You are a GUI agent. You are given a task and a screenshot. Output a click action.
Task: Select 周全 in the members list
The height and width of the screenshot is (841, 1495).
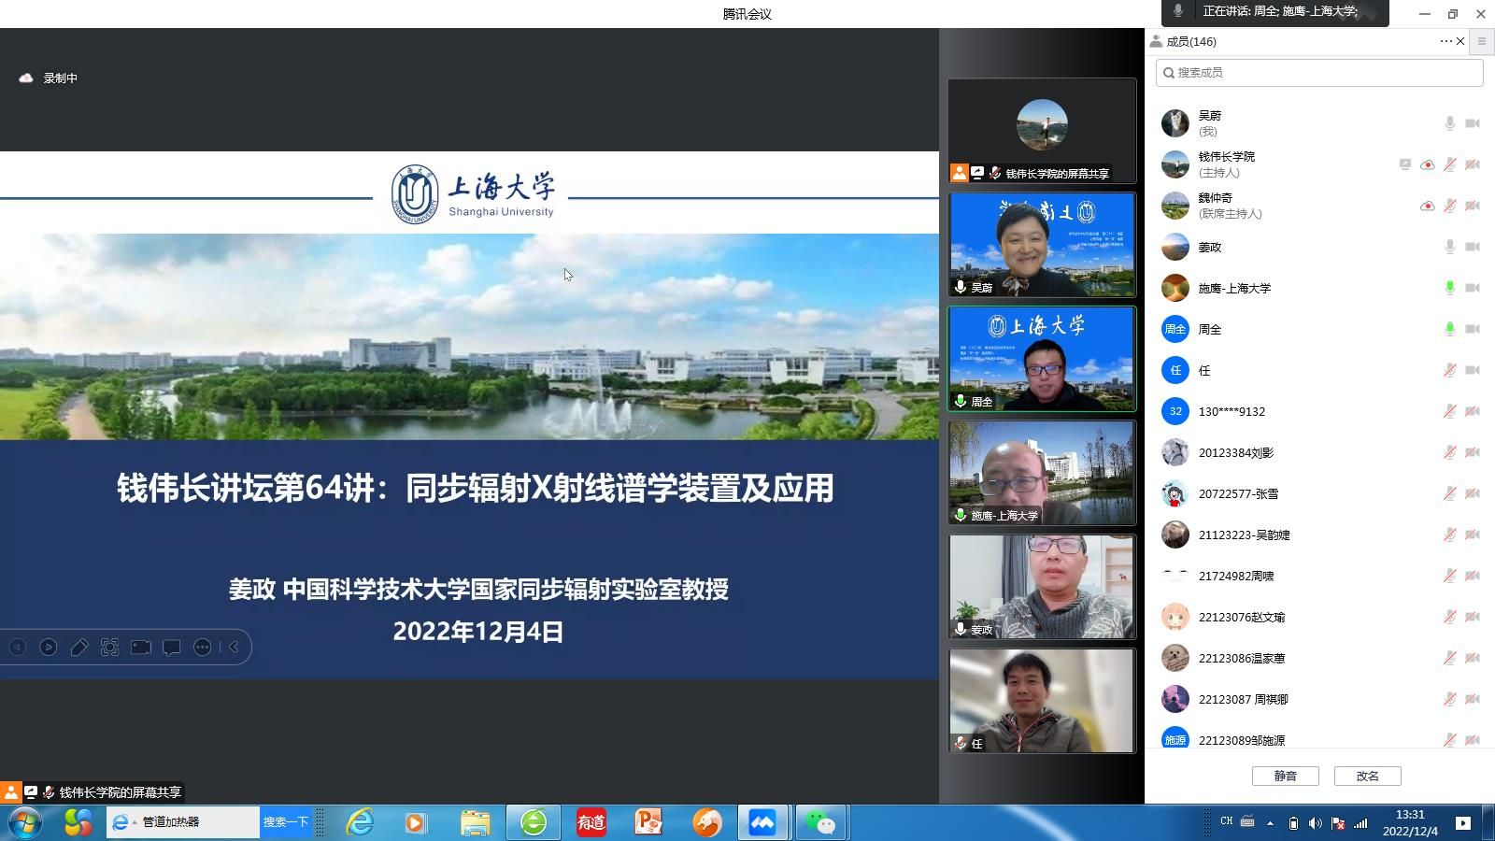click(1210, 329)
